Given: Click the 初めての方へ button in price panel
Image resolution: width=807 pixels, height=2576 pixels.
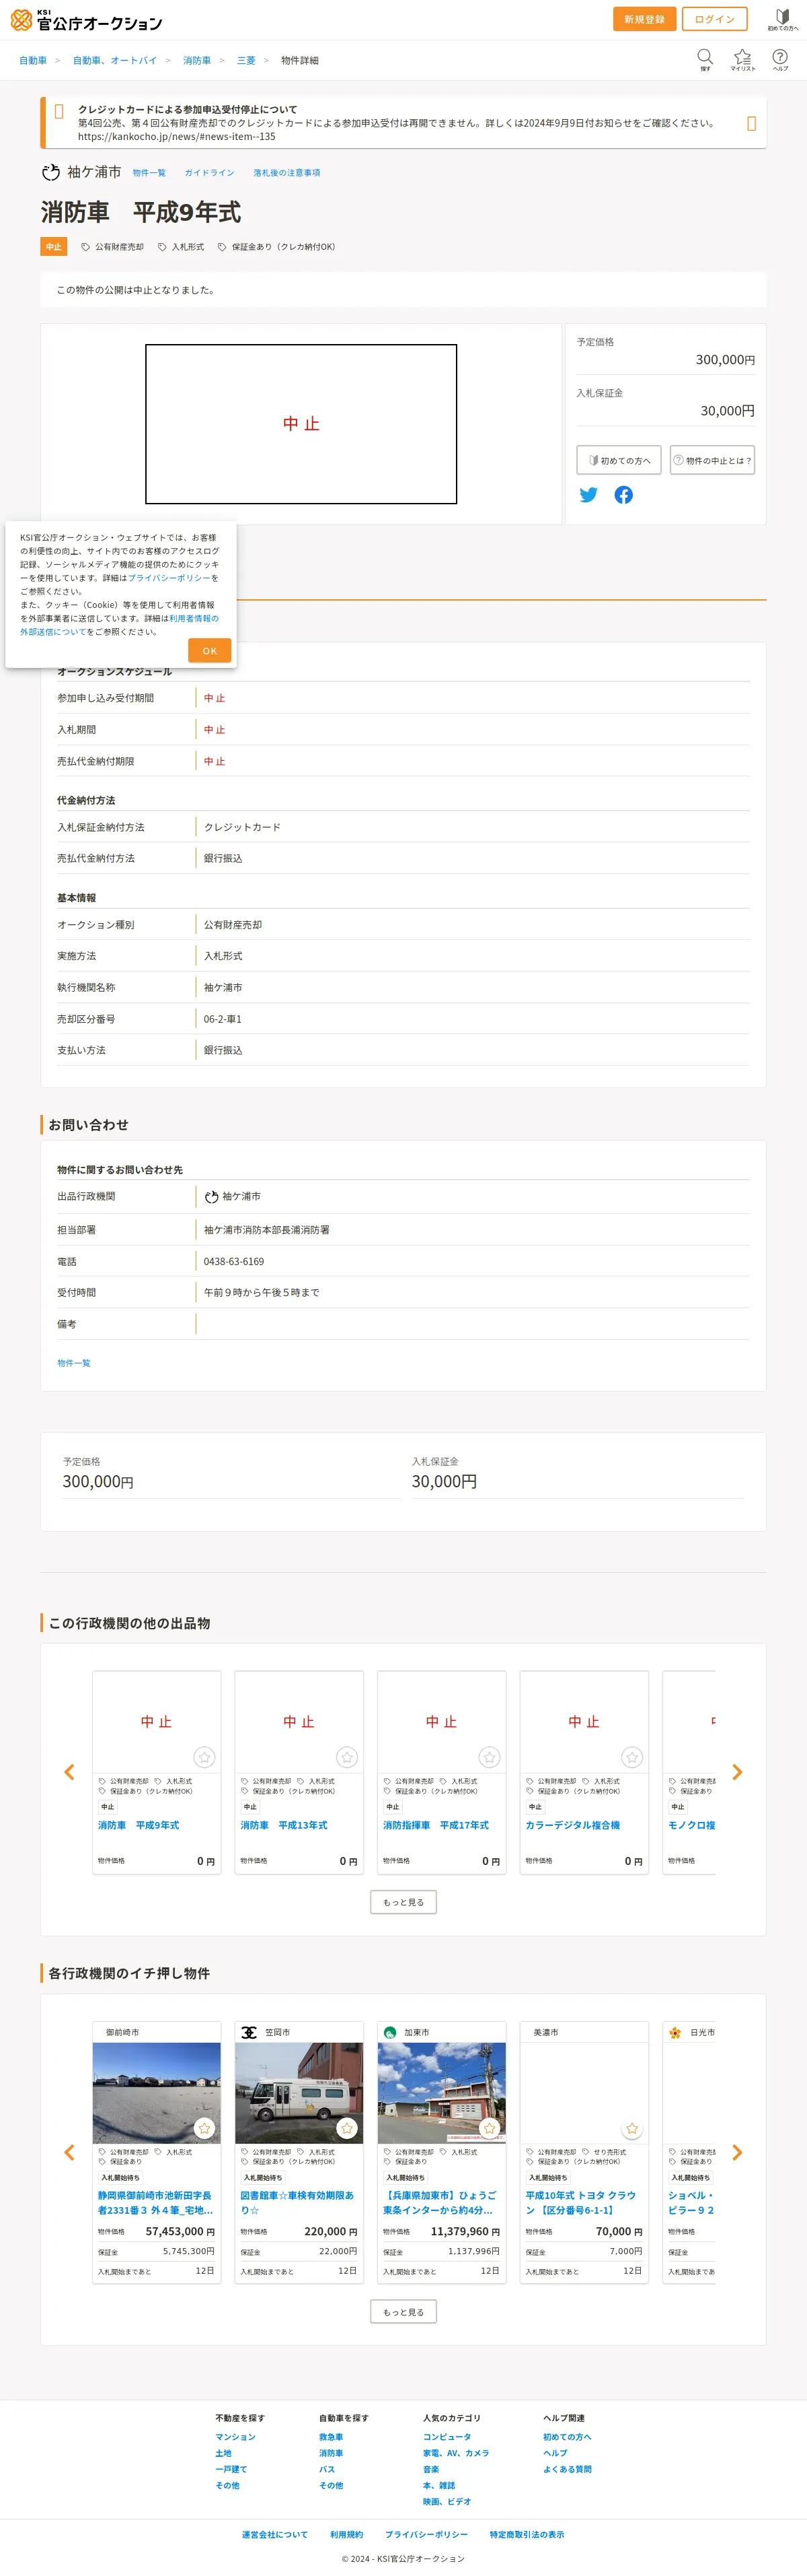Looking at the screenshot, I should (x=619, y=460).
